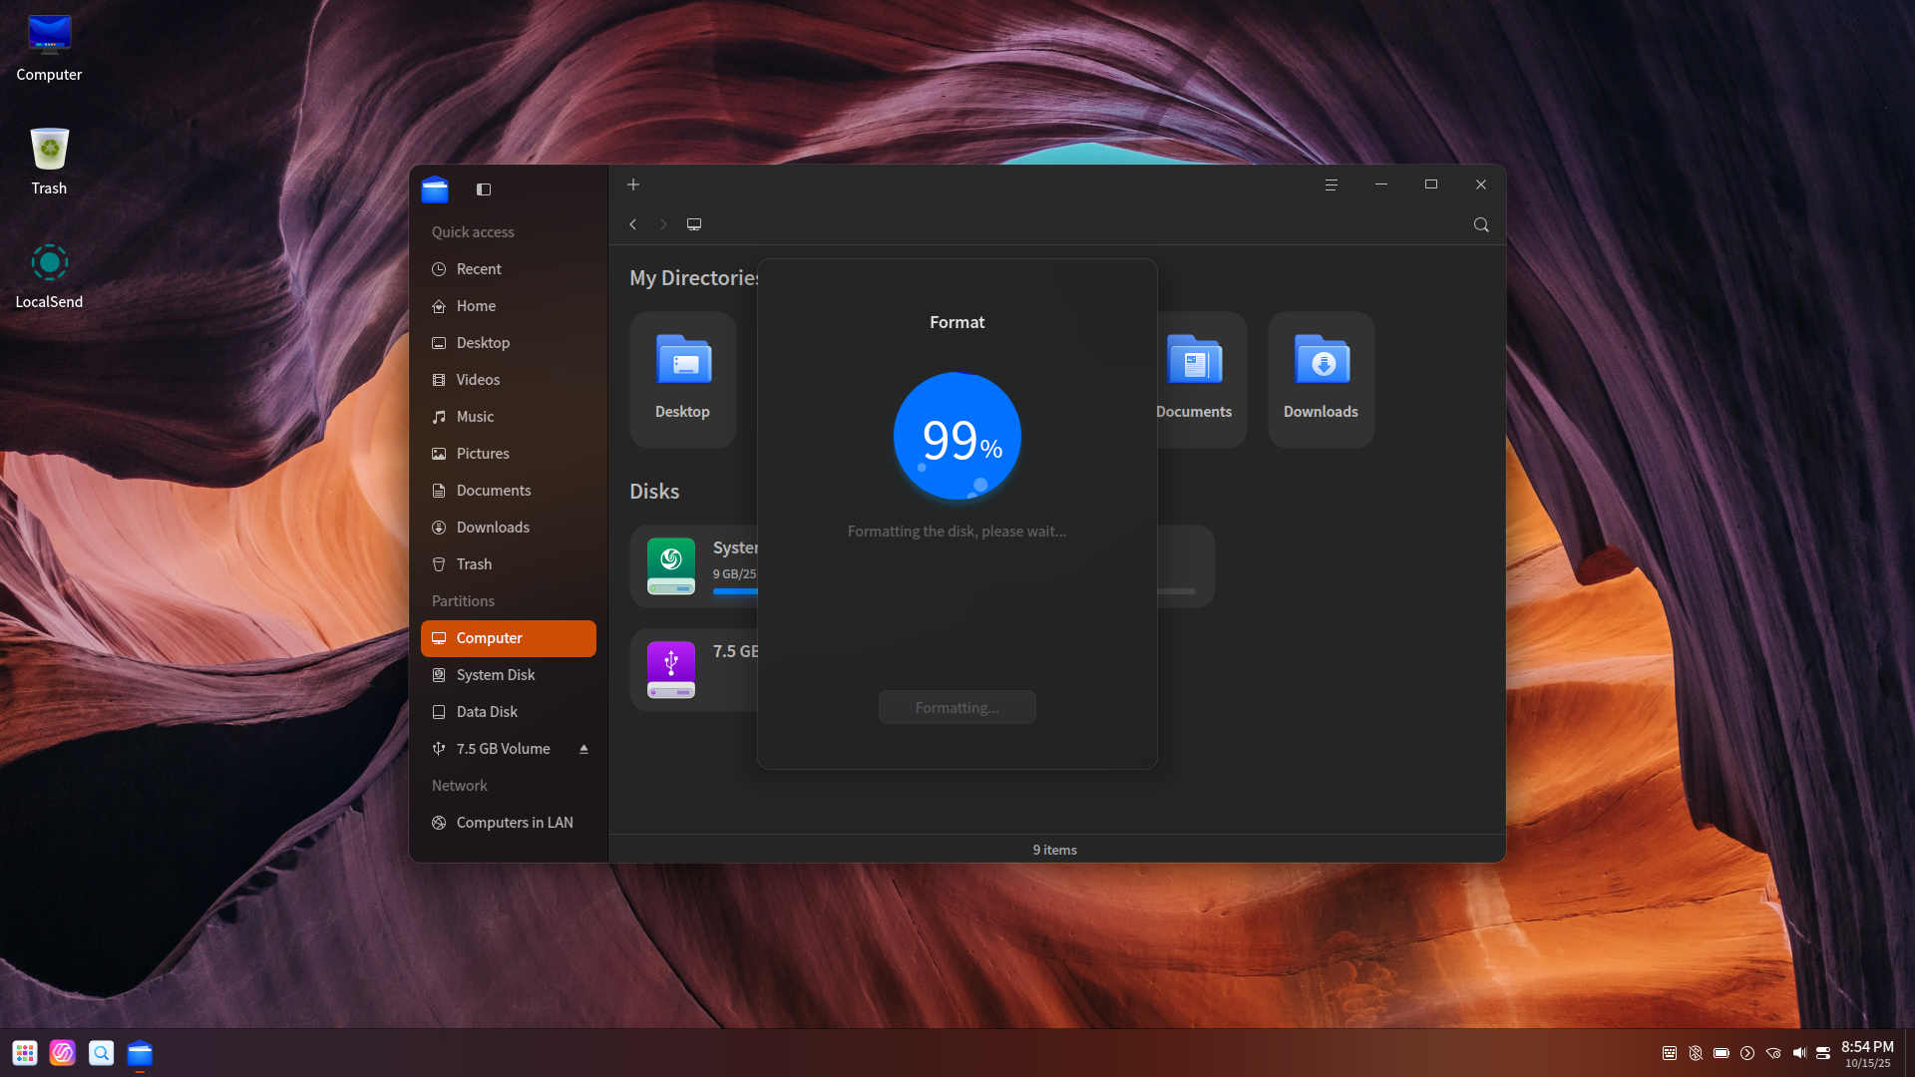Open a new tab with plus icon
This screenshot has width=1915, height=1077.
point(633,184)
